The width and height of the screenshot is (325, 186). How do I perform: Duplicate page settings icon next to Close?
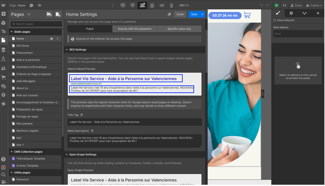click(x=169, y=14)
